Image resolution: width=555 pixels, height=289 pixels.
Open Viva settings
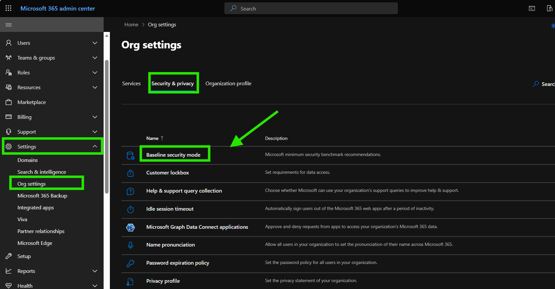(22, 219)
